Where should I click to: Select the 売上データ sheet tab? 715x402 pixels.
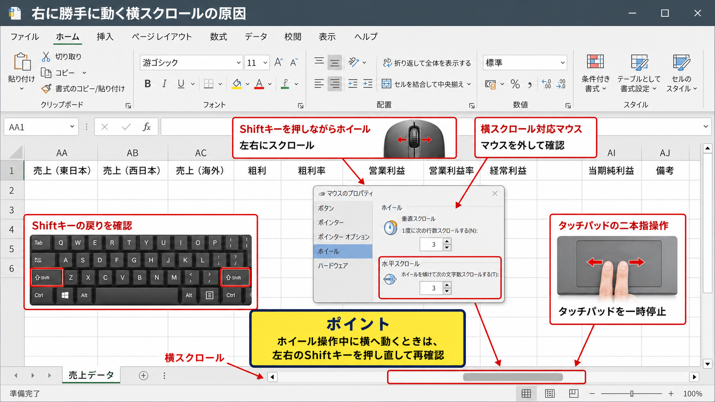(x=91, y=375)
